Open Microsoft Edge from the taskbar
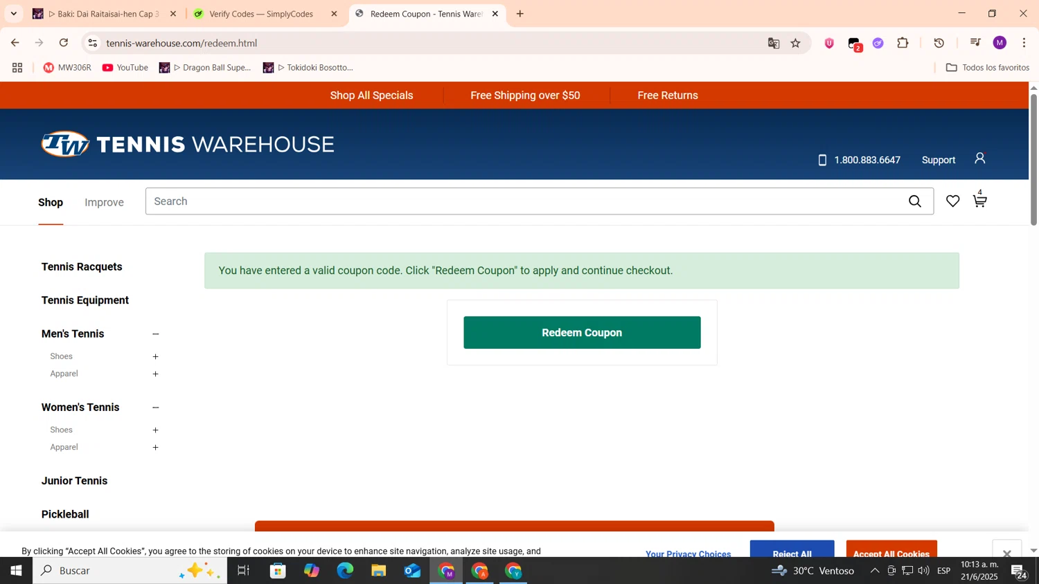Image resolution: width=1039 pixels, height=584 pixels. (x=345, y=571)
